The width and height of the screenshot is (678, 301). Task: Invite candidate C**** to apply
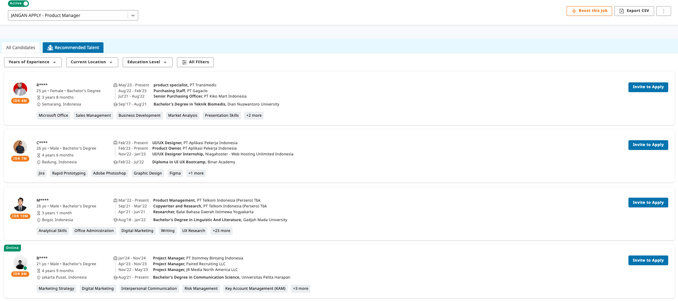648,145
